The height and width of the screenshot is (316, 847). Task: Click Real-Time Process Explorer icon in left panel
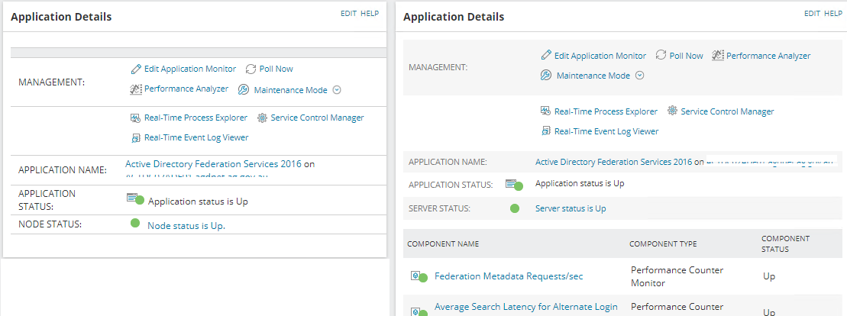click(136, 118)
